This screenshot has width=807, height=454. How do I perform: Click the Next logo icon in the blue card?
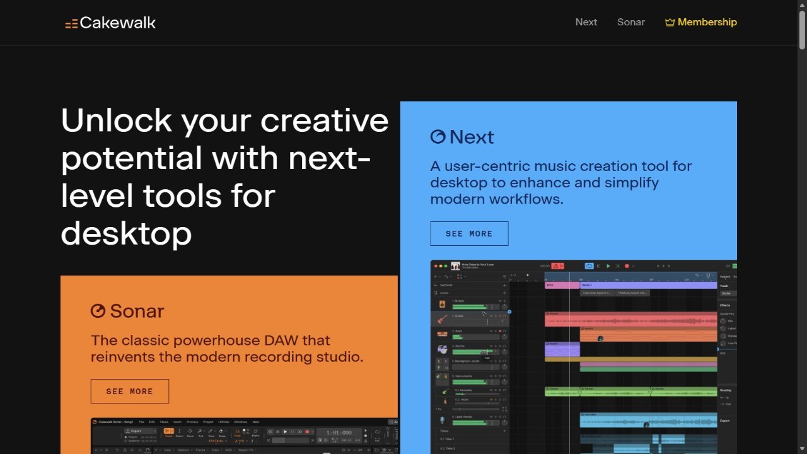click(438, 136)
